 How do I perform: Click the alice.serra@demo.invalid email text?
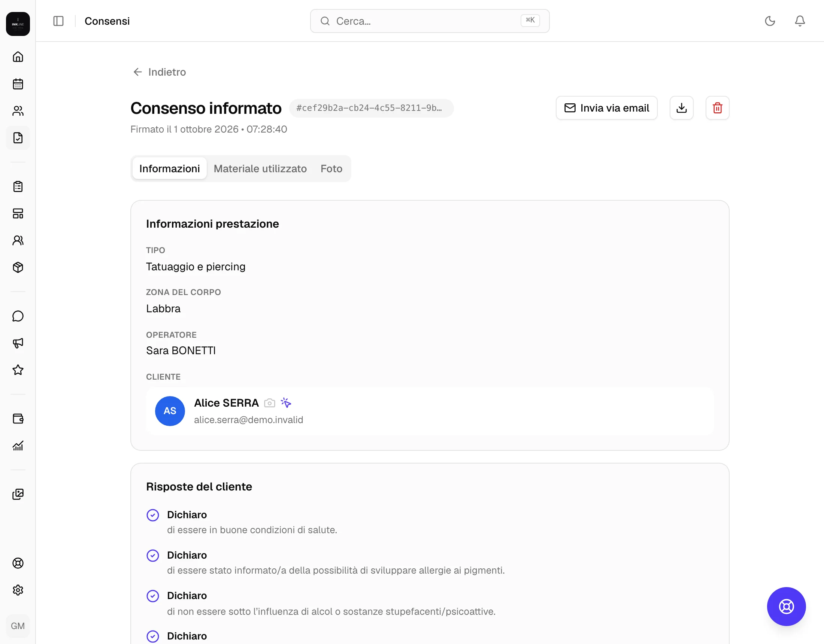pyautogui.click(x=249, y=420)
